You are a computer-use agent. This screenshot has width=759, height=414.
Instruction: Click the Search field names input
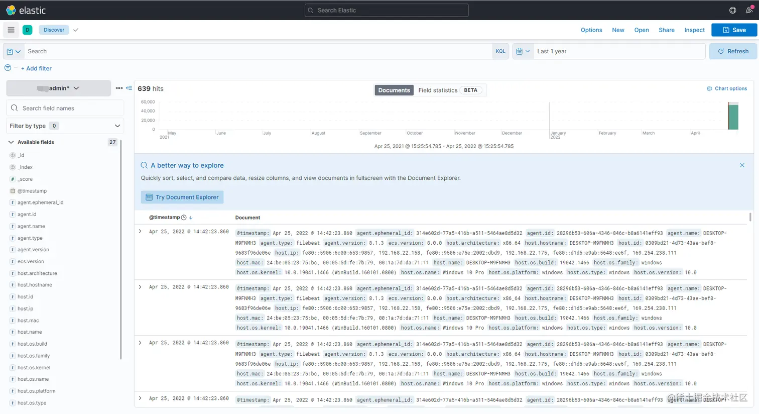(x=65, y=108)
